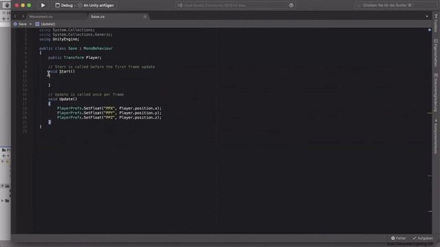This screenshot has width=440, height=247.
Task: Click the notification icon in the status bar
Action: [291, 5]
